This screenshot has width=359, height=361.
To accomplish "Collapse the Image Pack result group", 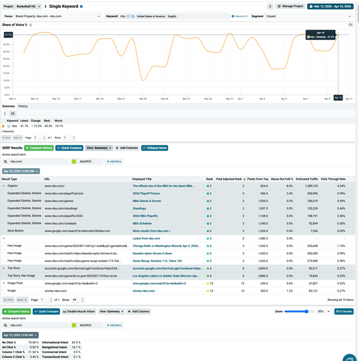I will 4,283.
